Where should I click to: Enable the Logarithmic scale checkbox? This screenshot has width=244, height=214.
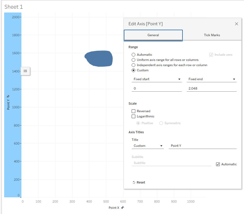click(133, 116)
